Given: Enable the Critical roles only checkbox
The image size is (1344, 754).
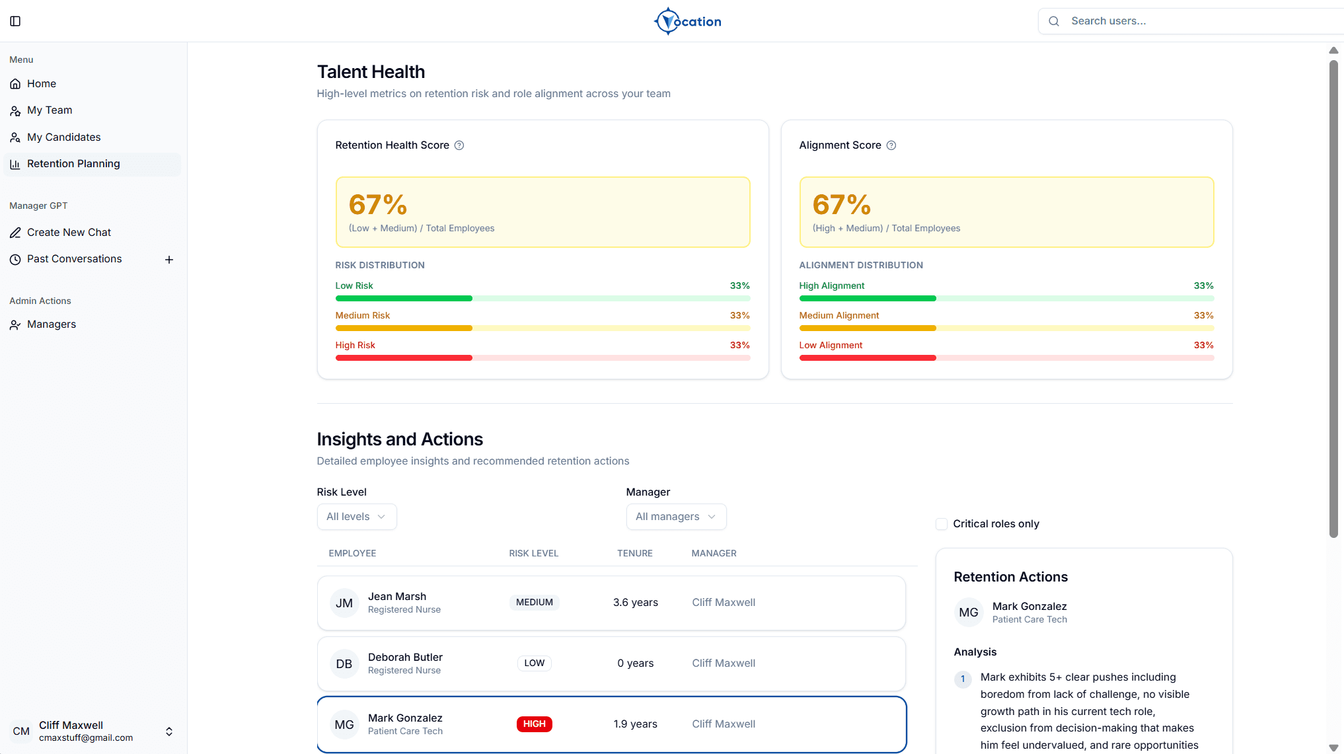Looking at the screenshot, I should point(942,524).
